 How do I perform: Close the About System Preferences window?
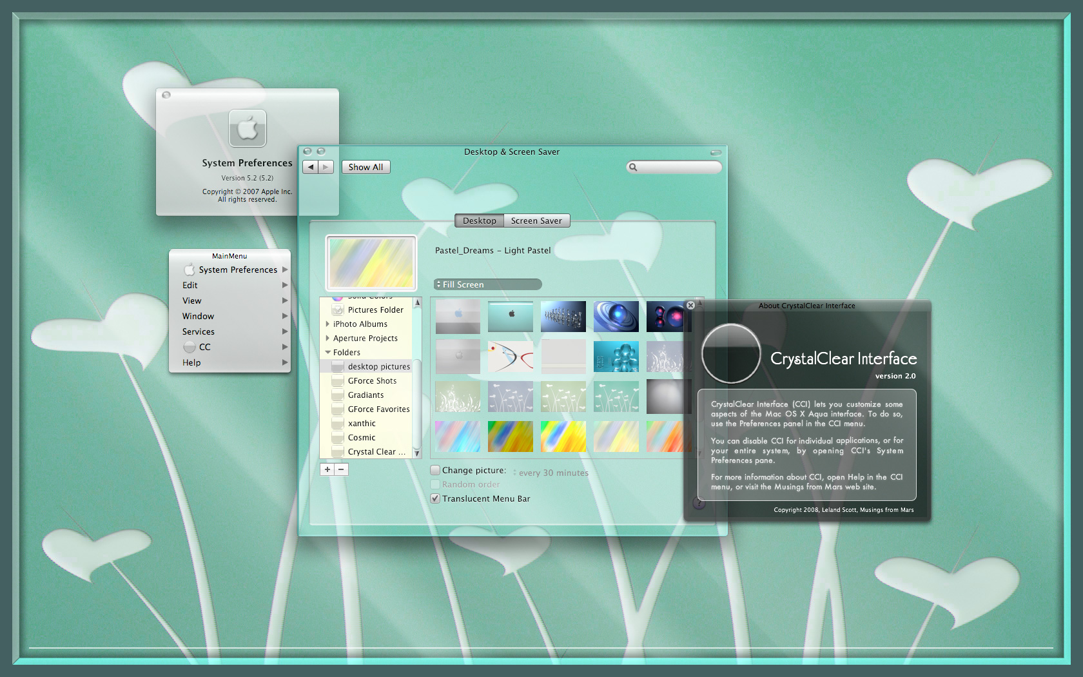click(166, 95)
